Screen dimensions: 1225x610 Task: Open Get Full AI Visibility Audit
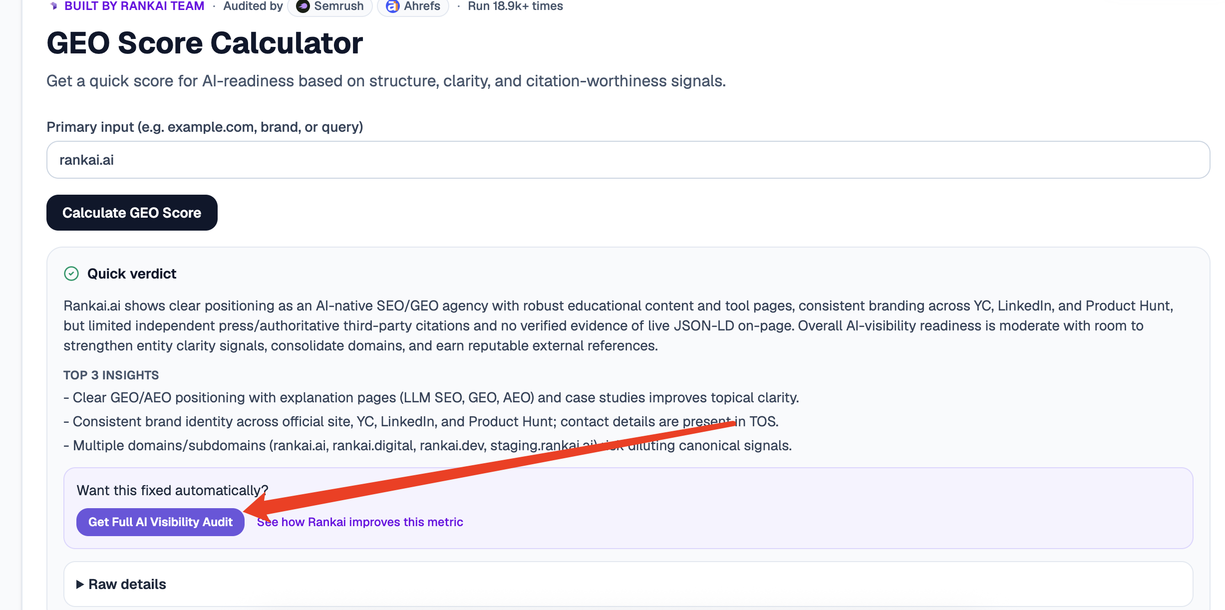[160, 522]
